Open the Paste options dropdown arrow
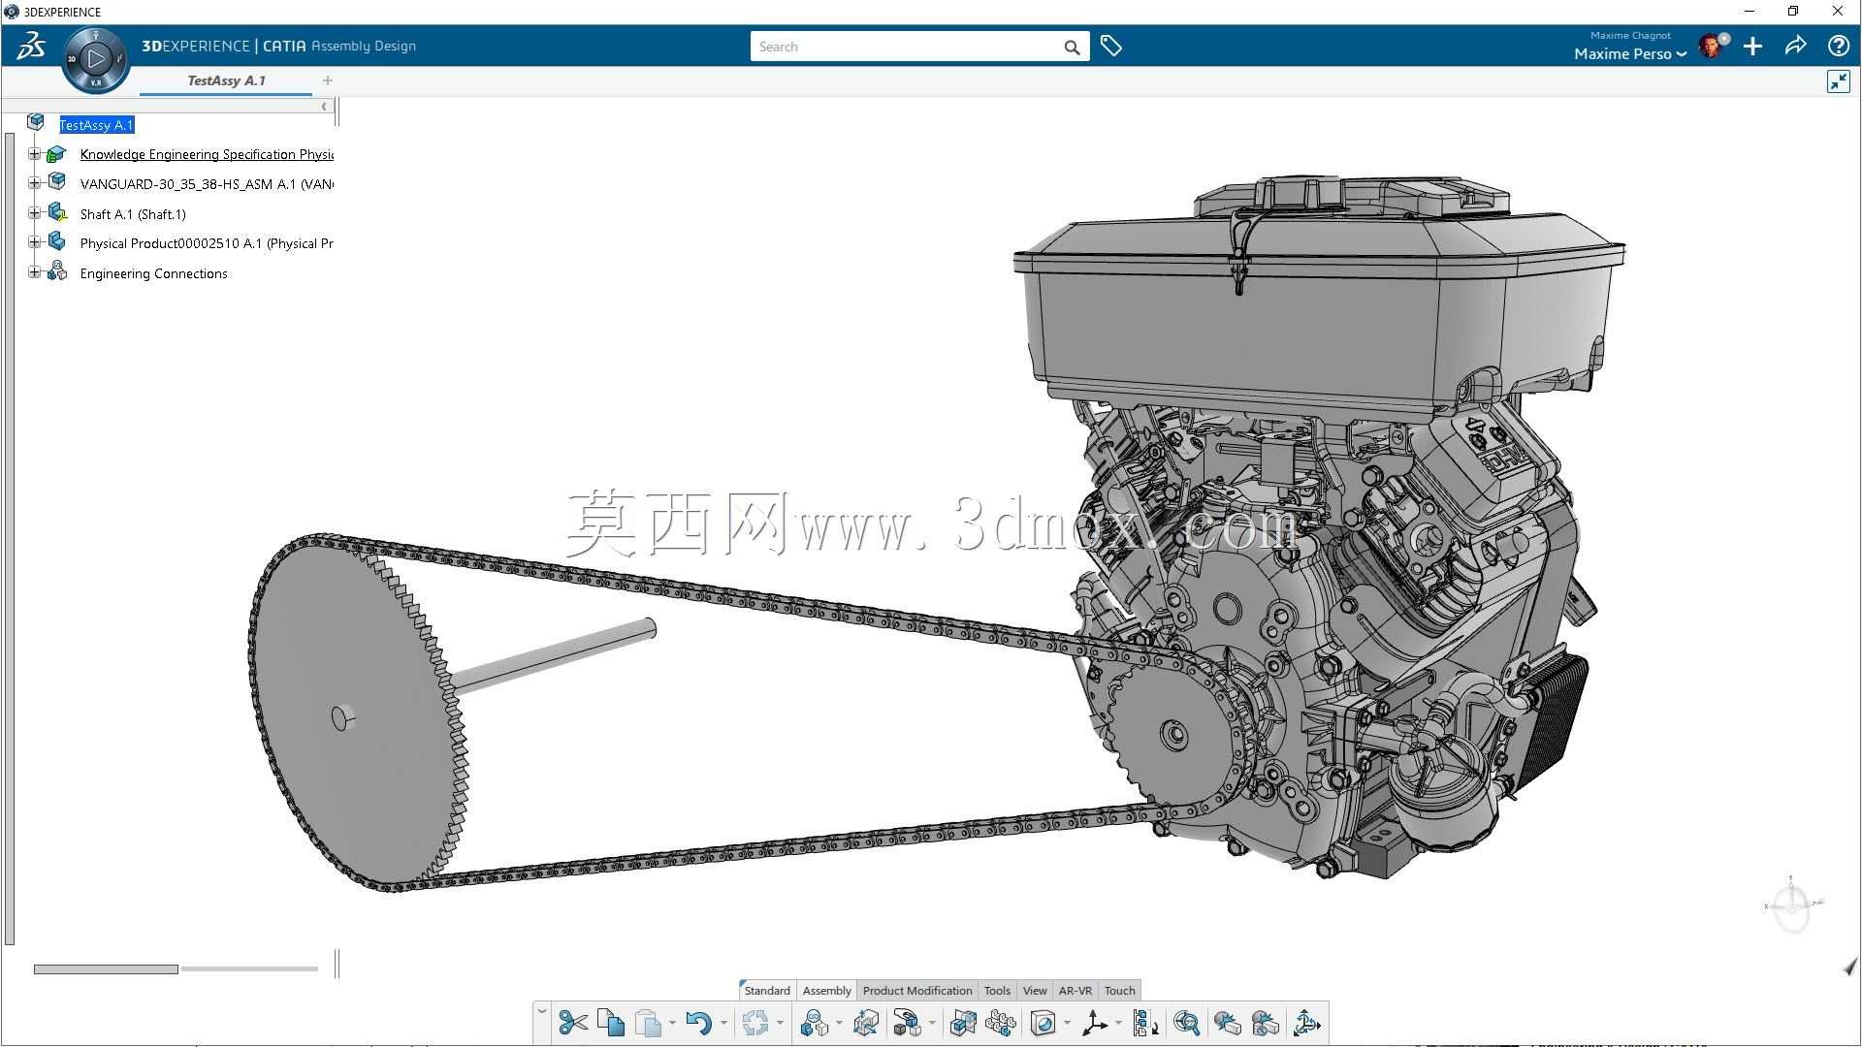 click(672, 1023)
